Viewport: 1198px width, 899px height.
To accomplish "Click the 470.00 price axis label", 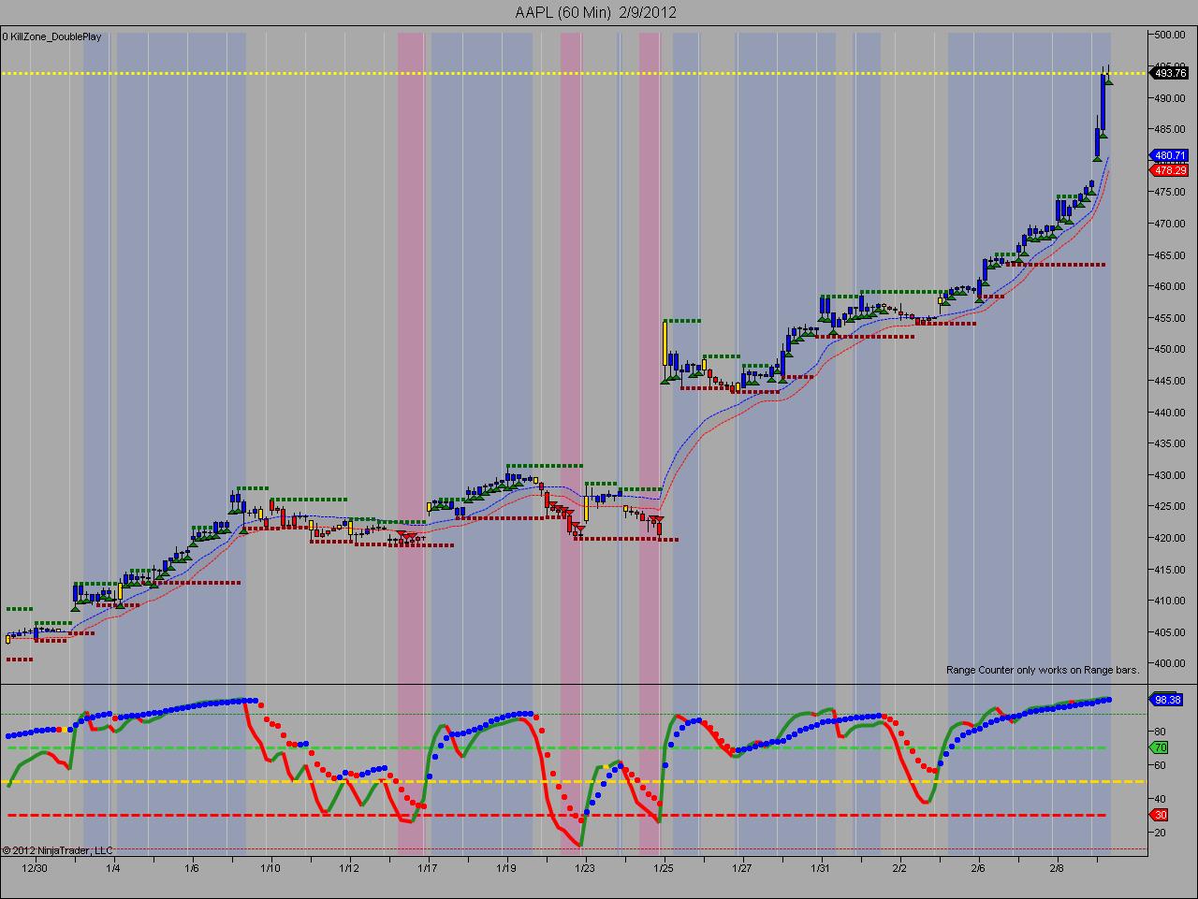I will coord(1170,224).
